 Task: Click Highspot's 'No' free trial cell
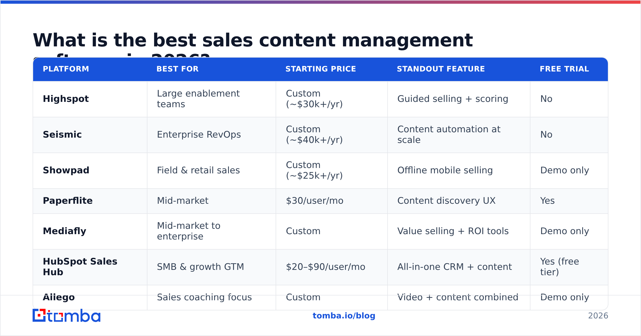[569, 99]
